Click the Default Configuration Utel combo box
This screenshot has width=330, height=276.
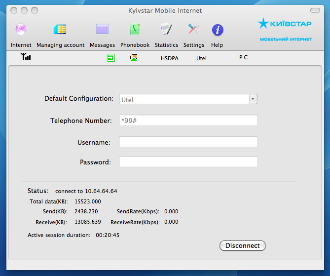(188, 99)
